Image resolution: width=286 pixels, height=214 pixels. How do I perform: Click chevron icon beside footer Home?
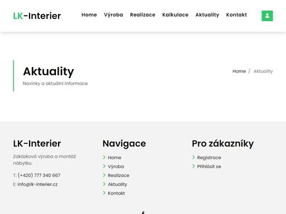(x=104, y=157)
